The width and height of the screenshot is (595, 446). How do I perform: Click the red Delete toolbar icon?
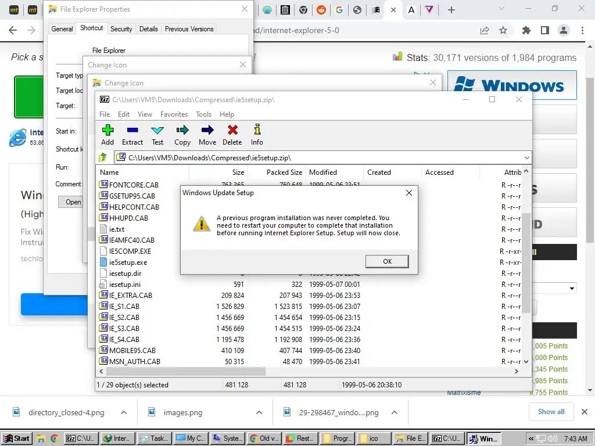(232, 135)
